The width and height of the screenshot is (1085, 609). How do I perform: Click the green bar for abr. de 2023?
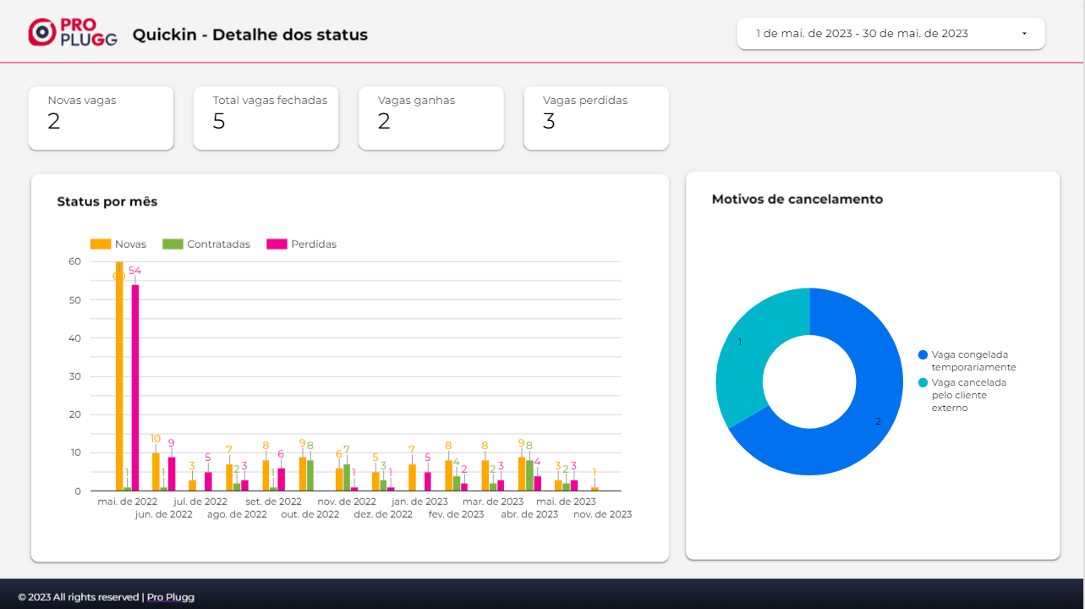click(x=529, y=475)
